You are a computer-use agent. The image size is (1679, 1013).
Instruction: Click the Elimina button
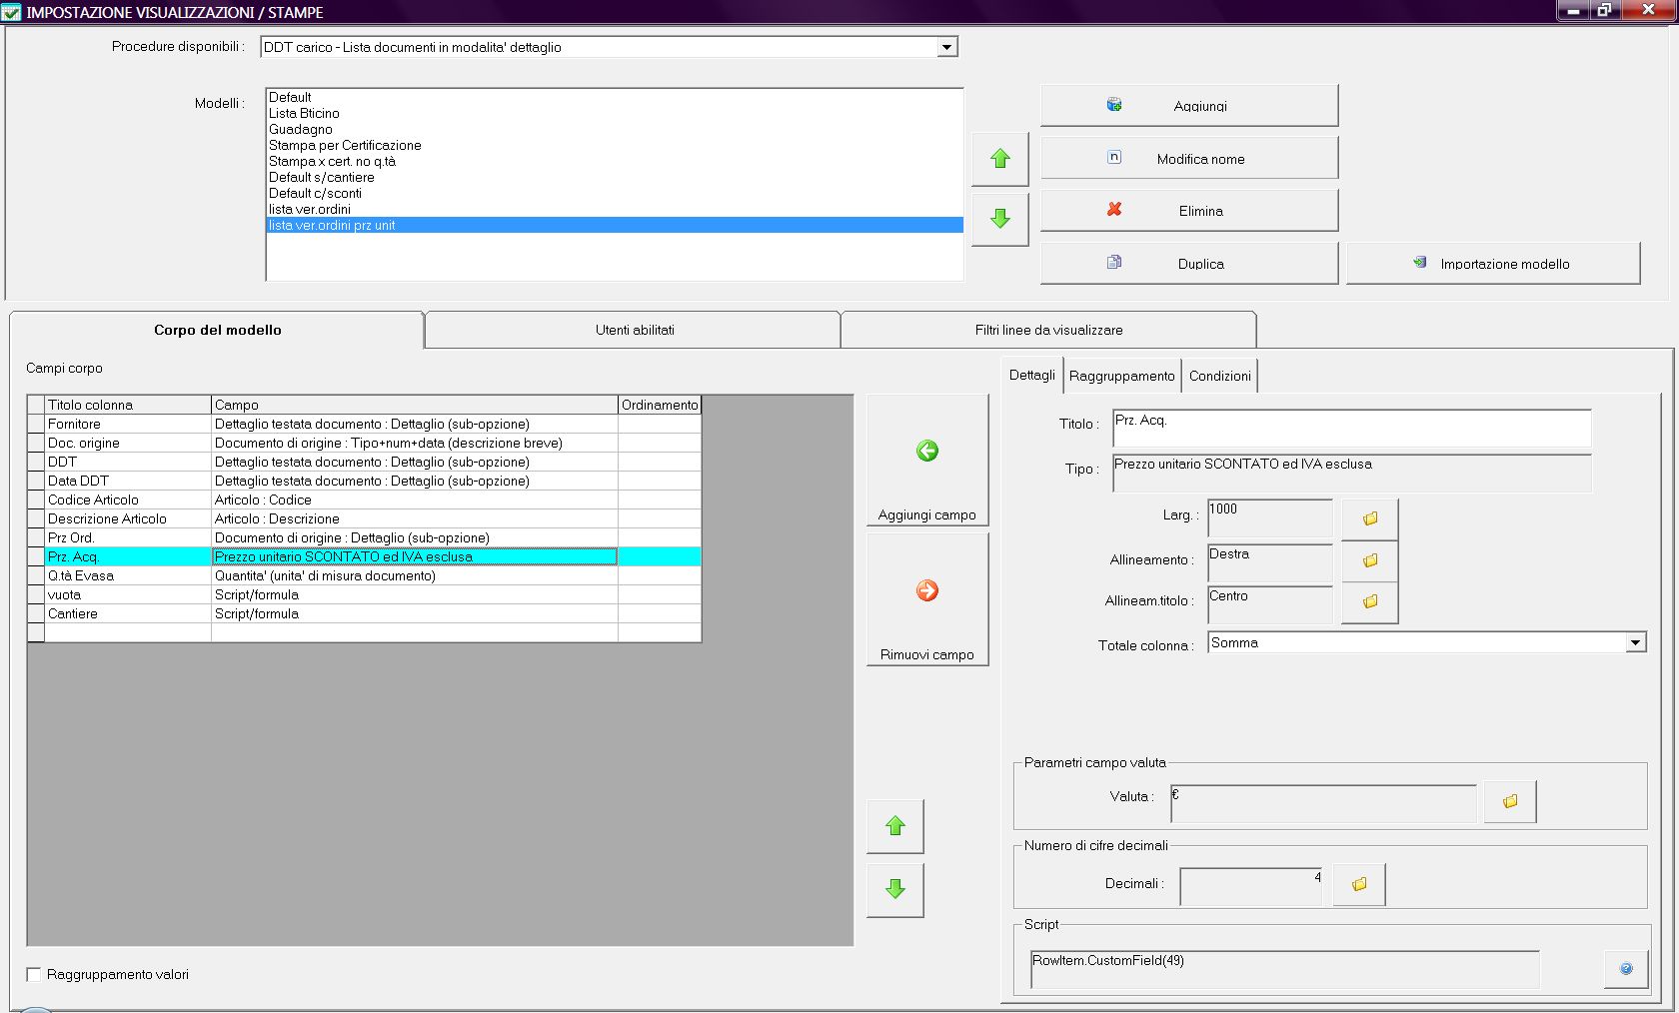1188,211
